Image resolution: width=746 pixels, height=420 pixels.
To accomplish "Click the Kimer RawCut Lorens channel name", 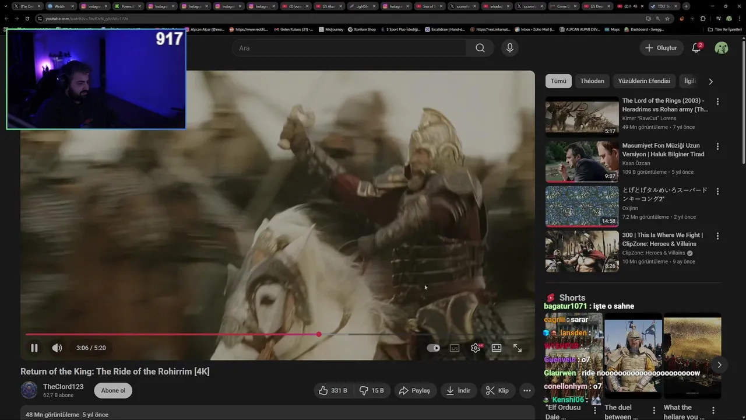I will click(x=649, y=118).
